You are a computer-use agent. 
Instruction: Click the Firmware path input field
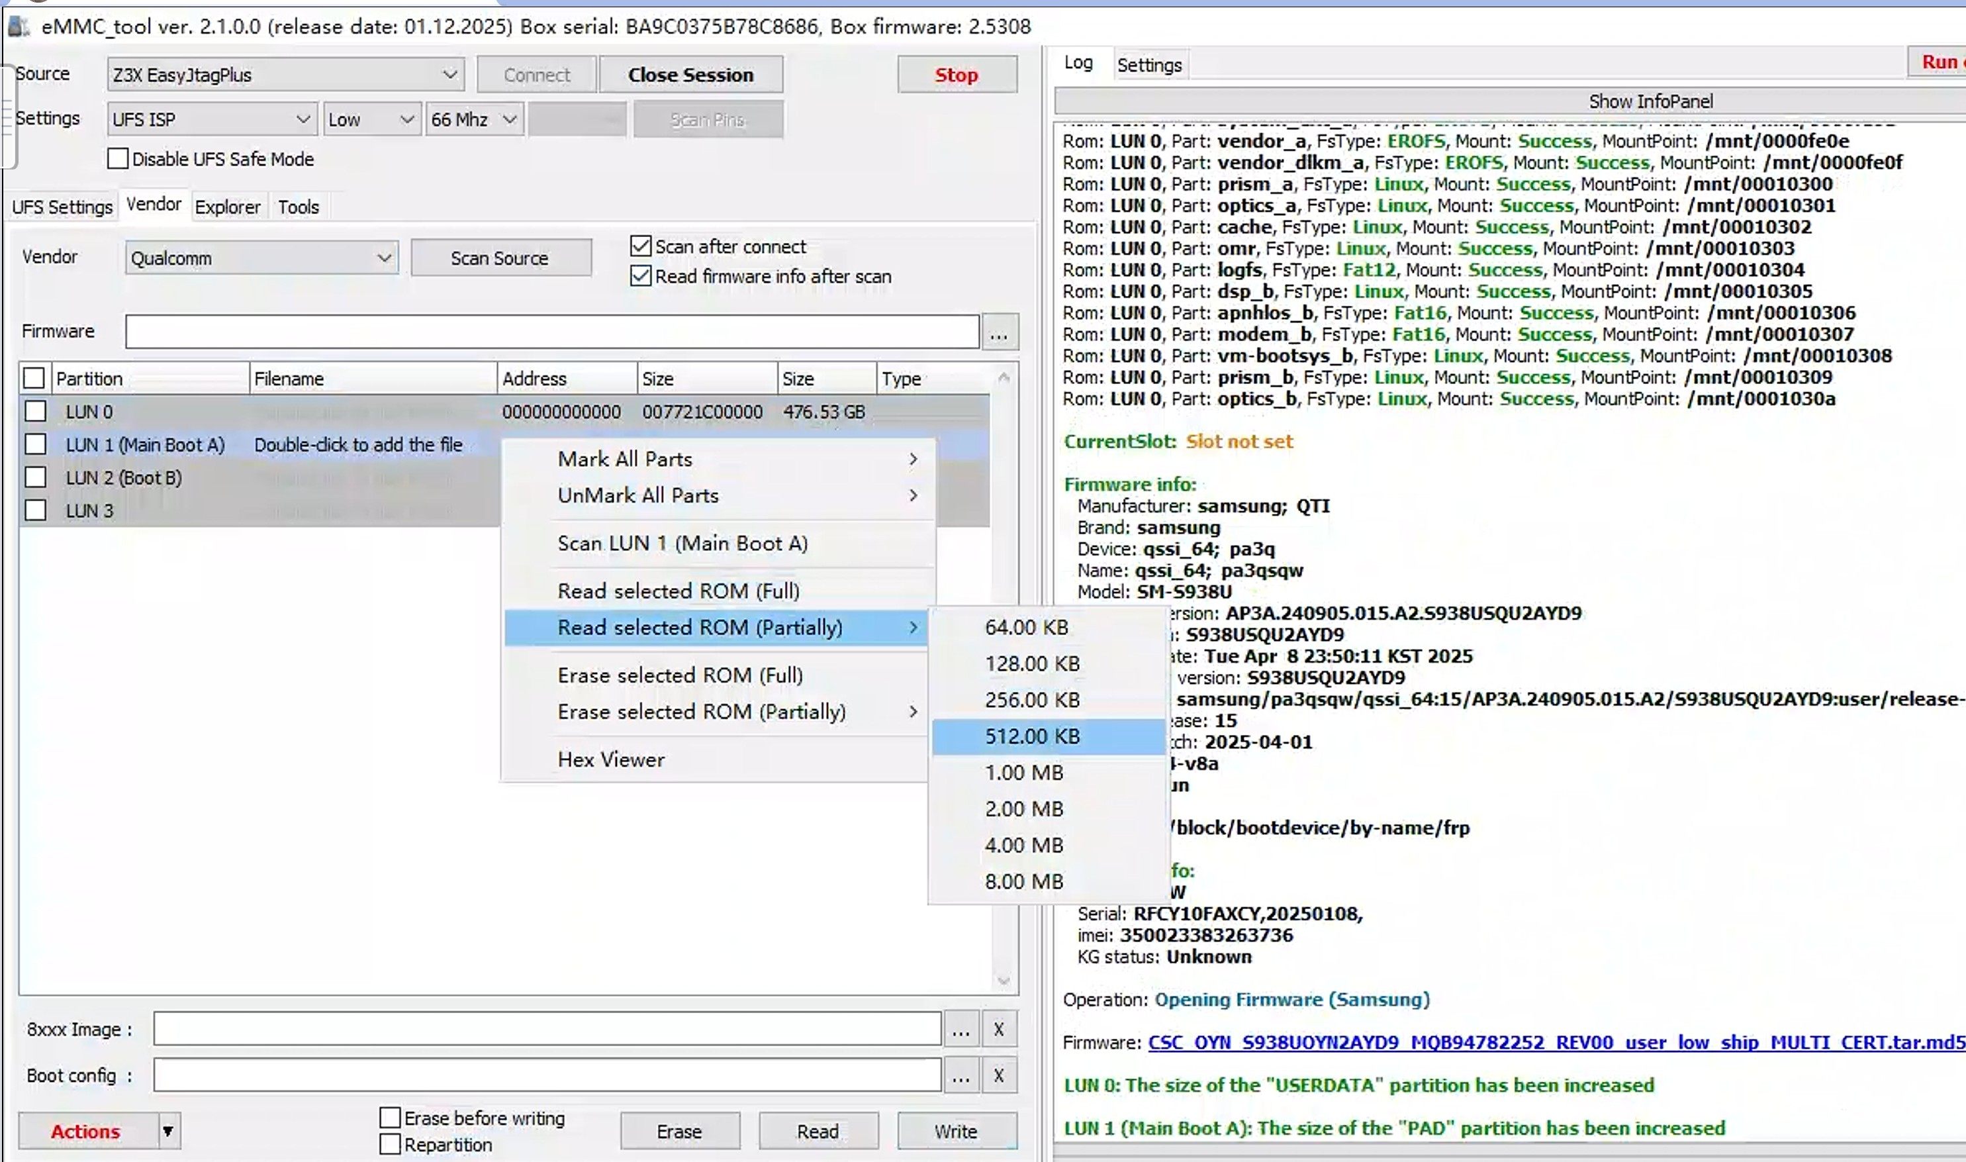[551, 332]
